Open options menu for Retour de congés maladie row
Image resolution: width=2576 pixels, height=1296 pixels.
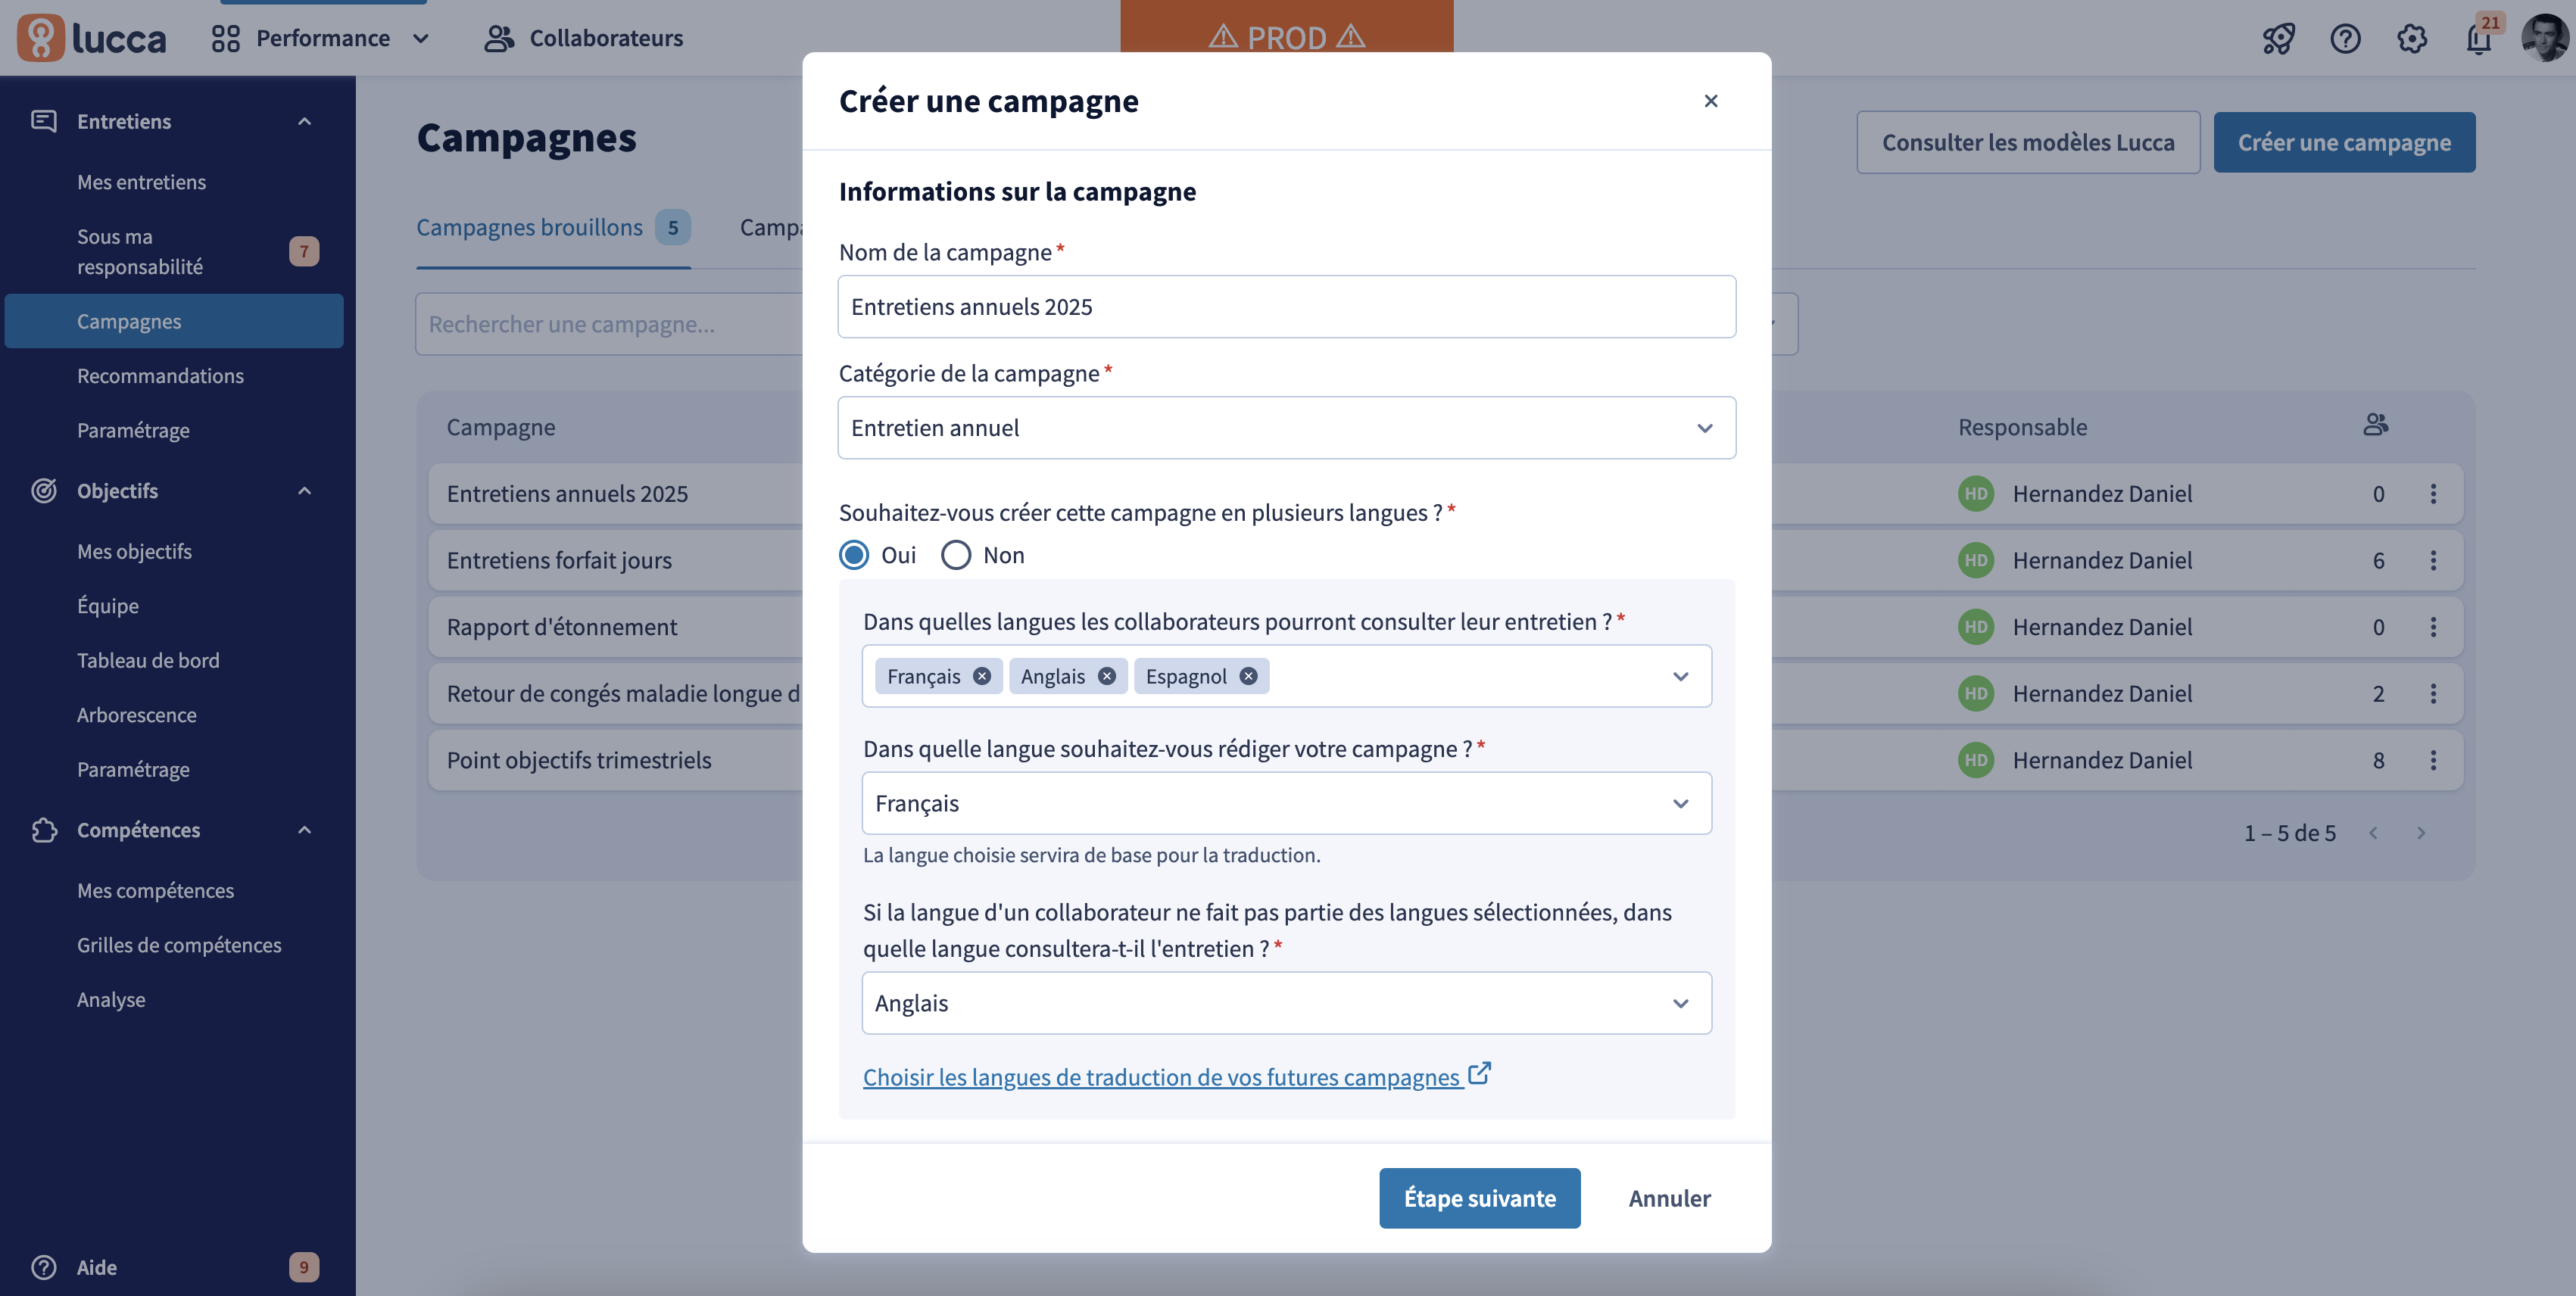pyautogui.click(x=2433, y=693)
